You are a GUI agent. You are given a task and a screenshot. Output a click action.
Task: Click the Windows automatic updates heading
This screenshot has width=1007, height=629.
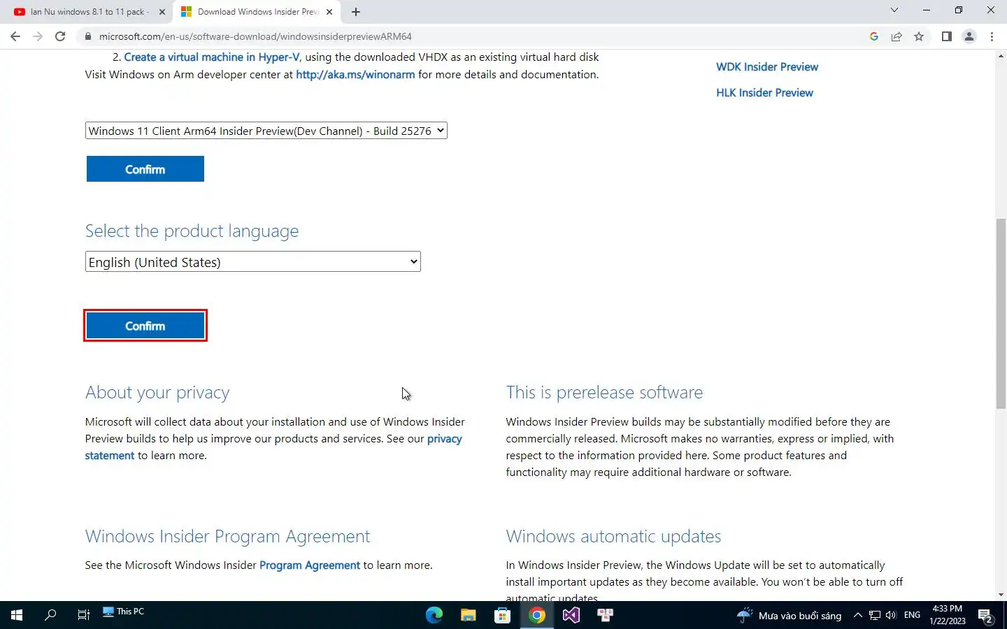pos(613,537)
